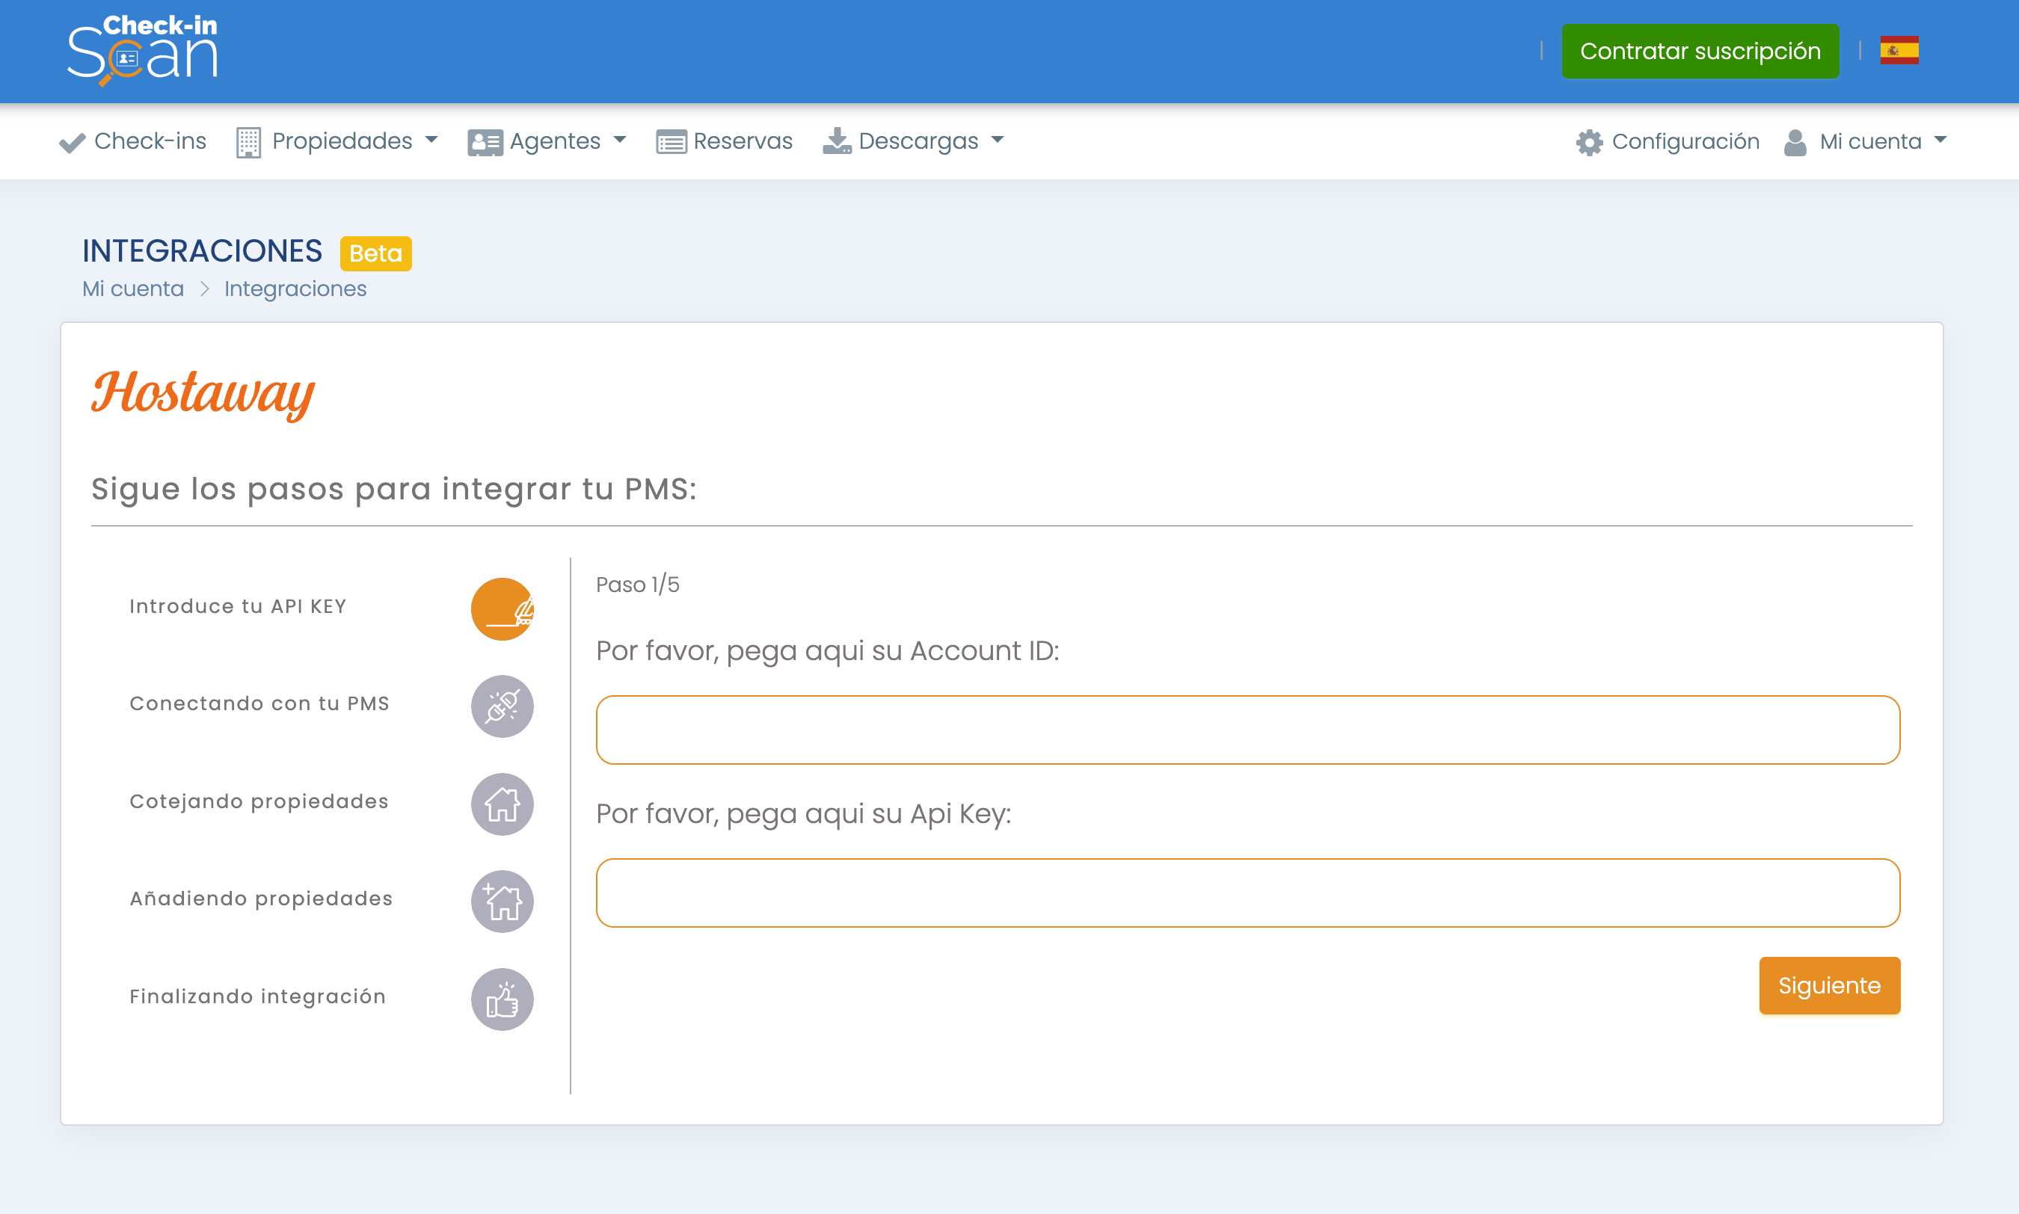Screen dimensions: 2019x1214
Task: Focus the Account ID input field
Action: pyautogui.click(x=1247, y=730)
